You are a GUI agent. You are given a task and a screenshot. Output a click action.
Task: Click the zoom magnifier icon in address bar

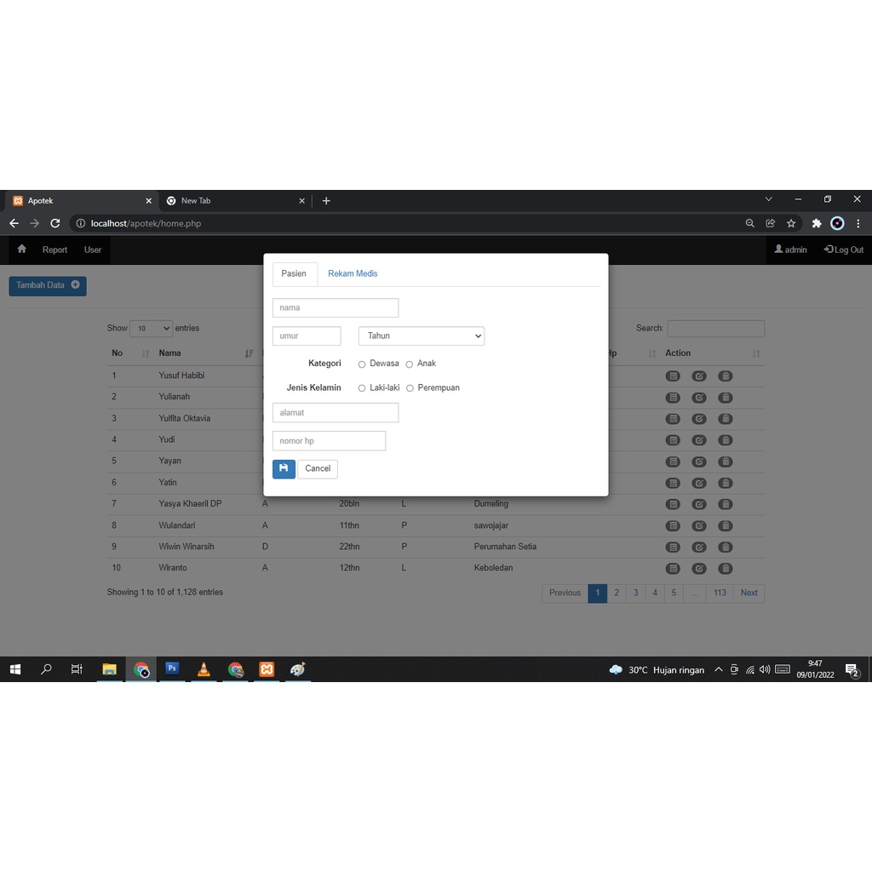[749, 223]
